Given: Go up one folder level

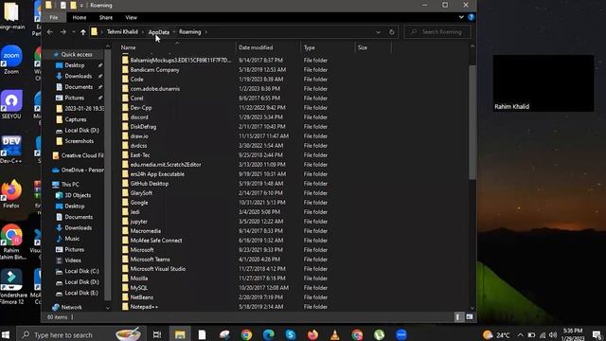Looking at the screenshot, I should coord(83,32).
